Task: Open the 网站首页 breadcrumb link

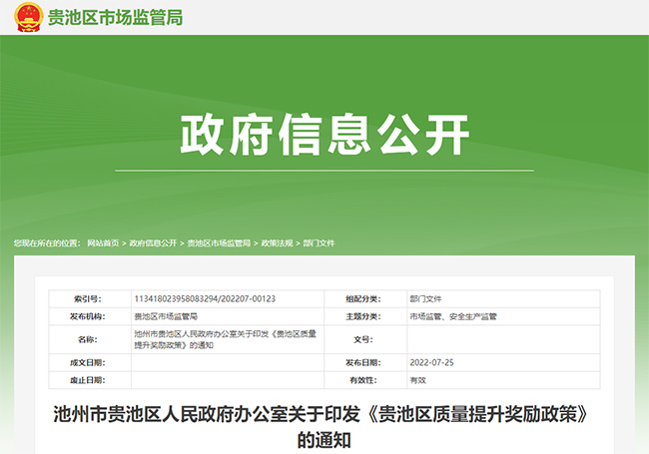Action: point(103,243)
